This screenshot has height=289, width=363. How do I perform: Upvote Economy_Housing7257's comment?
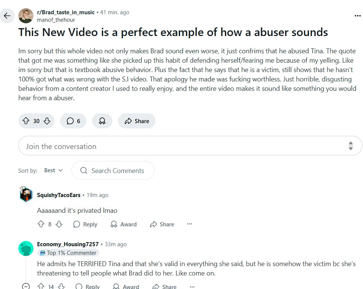pos(41,286)
